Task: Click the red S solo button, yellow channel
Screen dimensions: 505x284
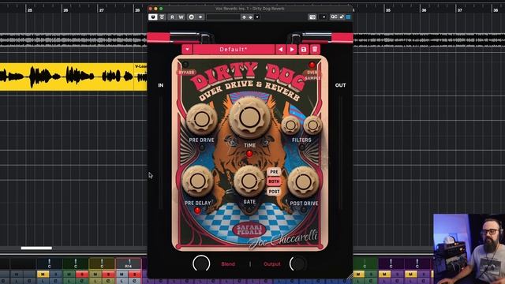Action: [x=108, y=274]
